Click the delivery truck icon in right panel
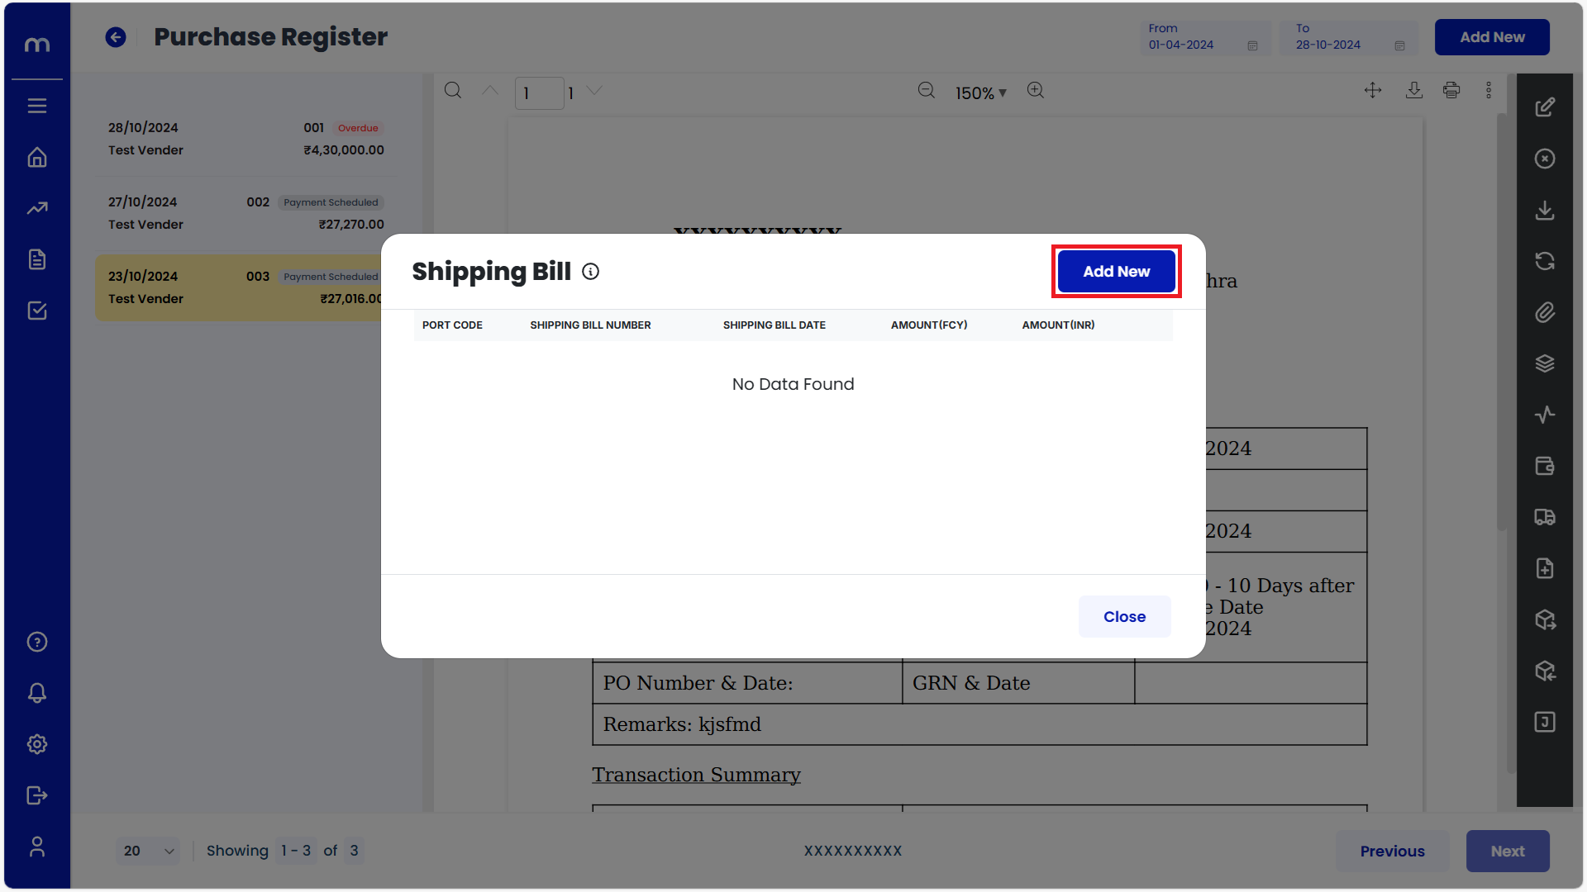Screen dimensions: 1587x892 point(1545,517)
